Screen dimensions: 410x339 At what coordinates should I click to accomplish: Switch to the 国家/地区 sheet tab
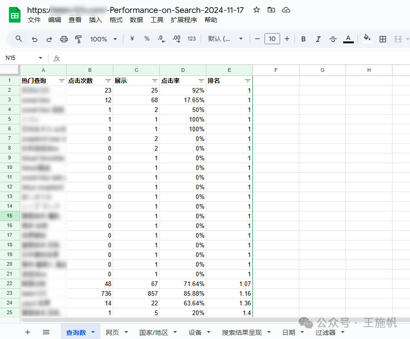[x=153, y=333]
